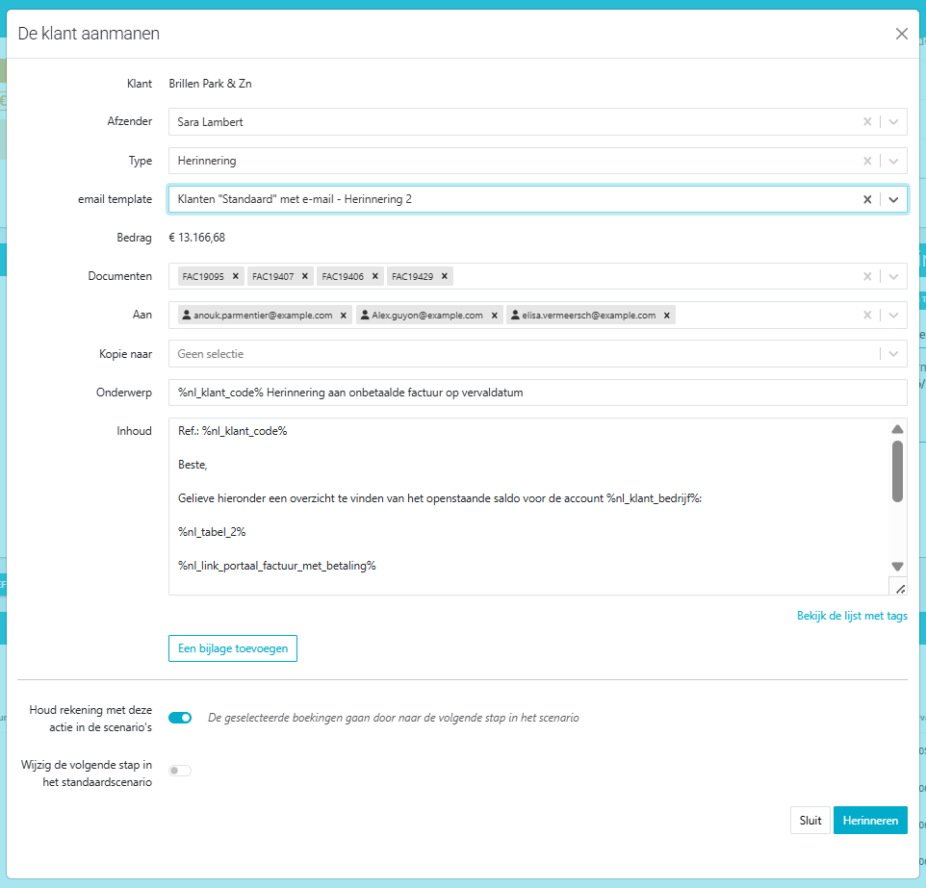Expand the Documenten dropdown arrow
This screenshot has width=926, height=888.
pyautogui.click(x=893, y=276)
